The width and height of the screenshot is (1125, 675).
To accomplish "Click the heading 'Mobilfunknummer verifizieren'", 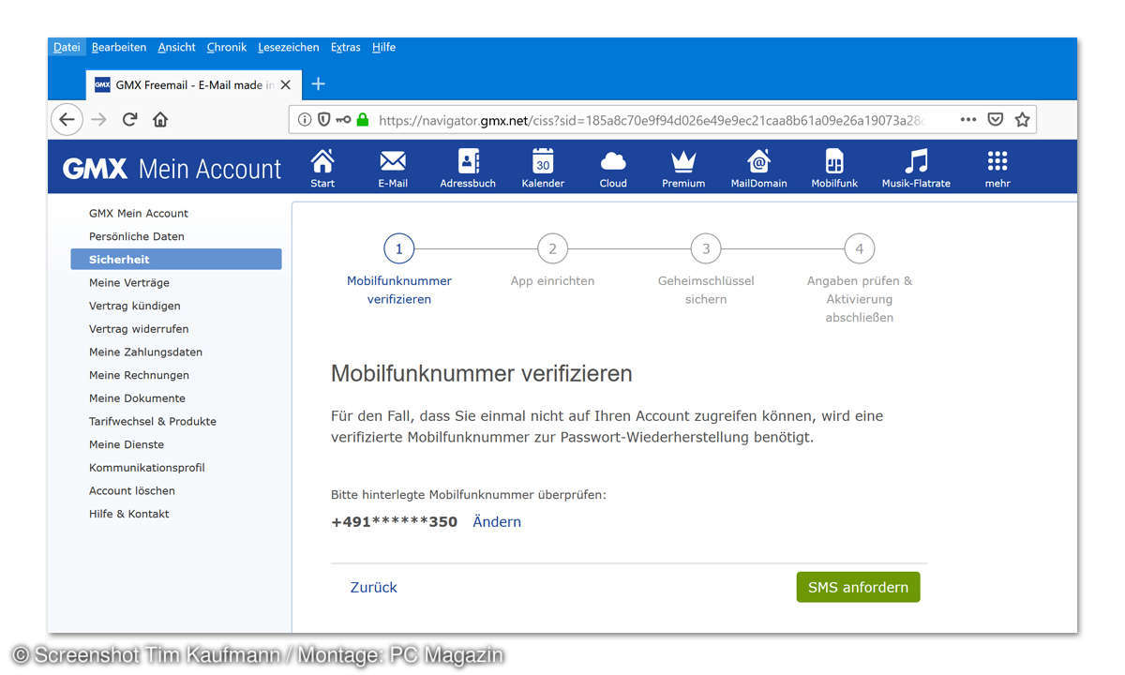I will (482, 374).
